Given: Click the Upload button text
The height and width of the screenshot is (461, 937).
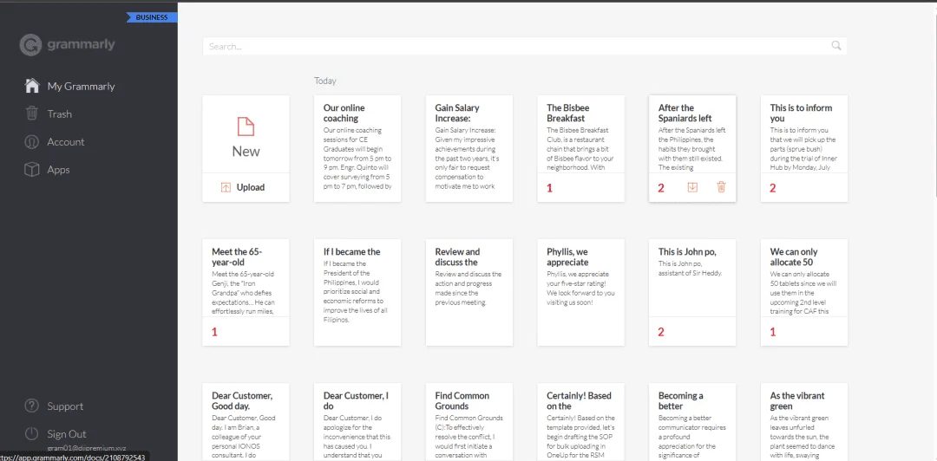Looking at the screenshot, I should click(x=251, y=187).
